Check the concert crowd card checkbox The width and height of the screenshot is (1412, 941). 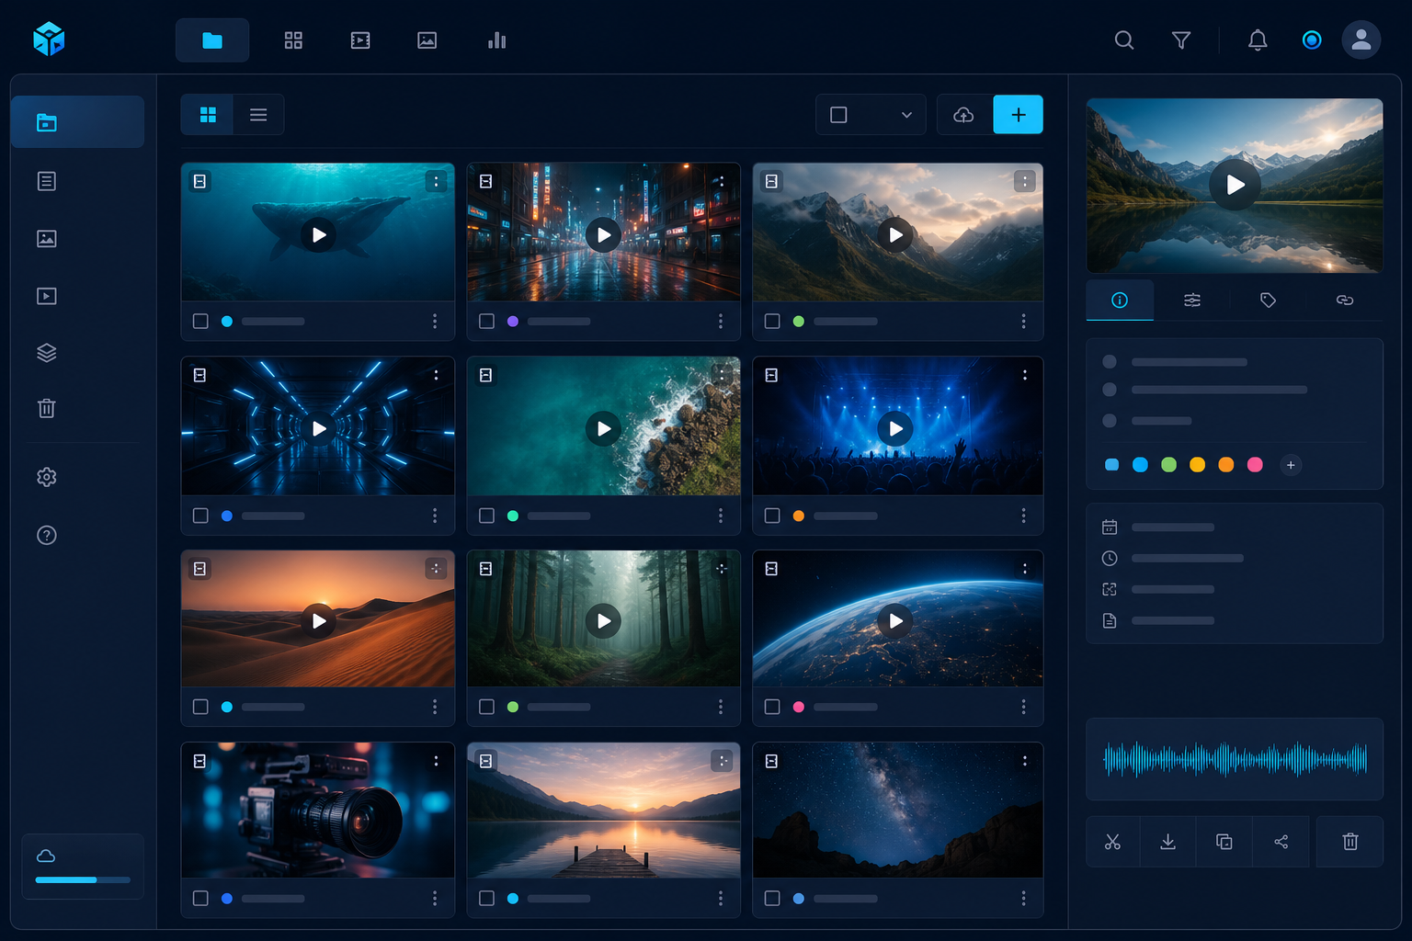[772, 516]
